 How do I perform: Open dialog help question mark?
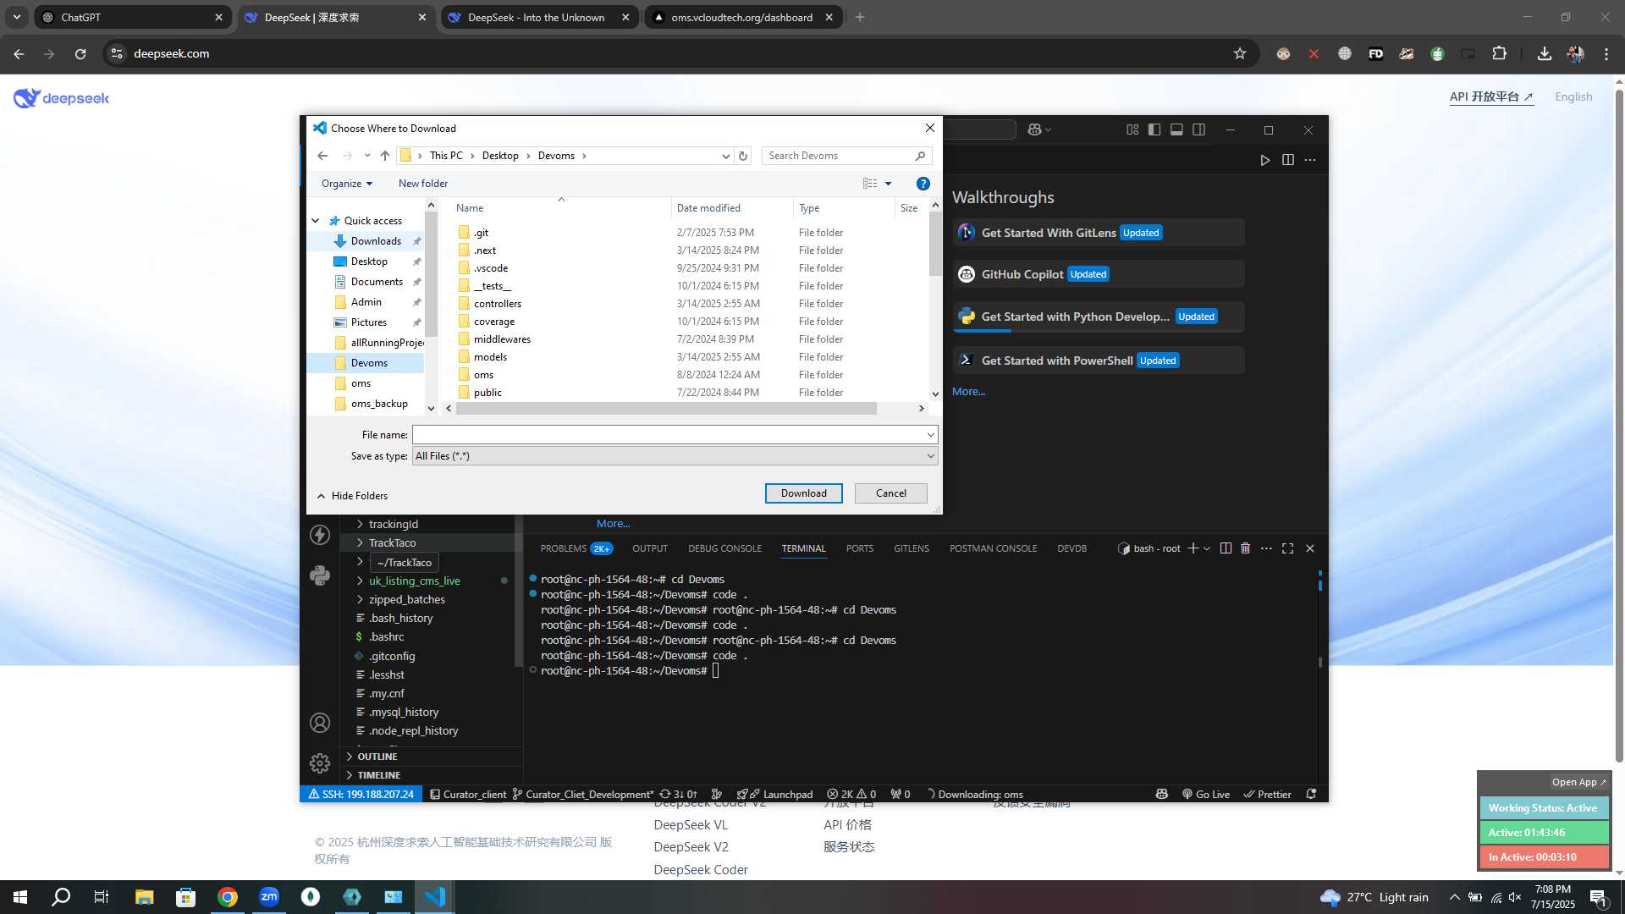point(923,184)
